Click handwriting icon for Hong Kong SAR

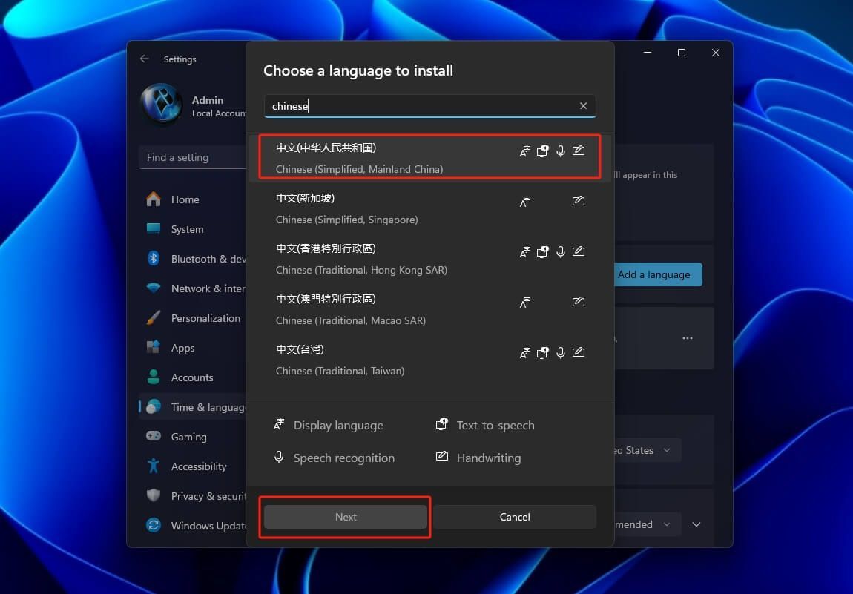tap(579, 251)
